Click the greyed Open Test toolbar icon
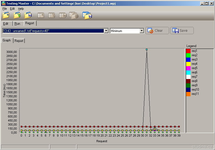Image resolution: width=215 pixels, height=150 pixels. (x=52, y=15)
